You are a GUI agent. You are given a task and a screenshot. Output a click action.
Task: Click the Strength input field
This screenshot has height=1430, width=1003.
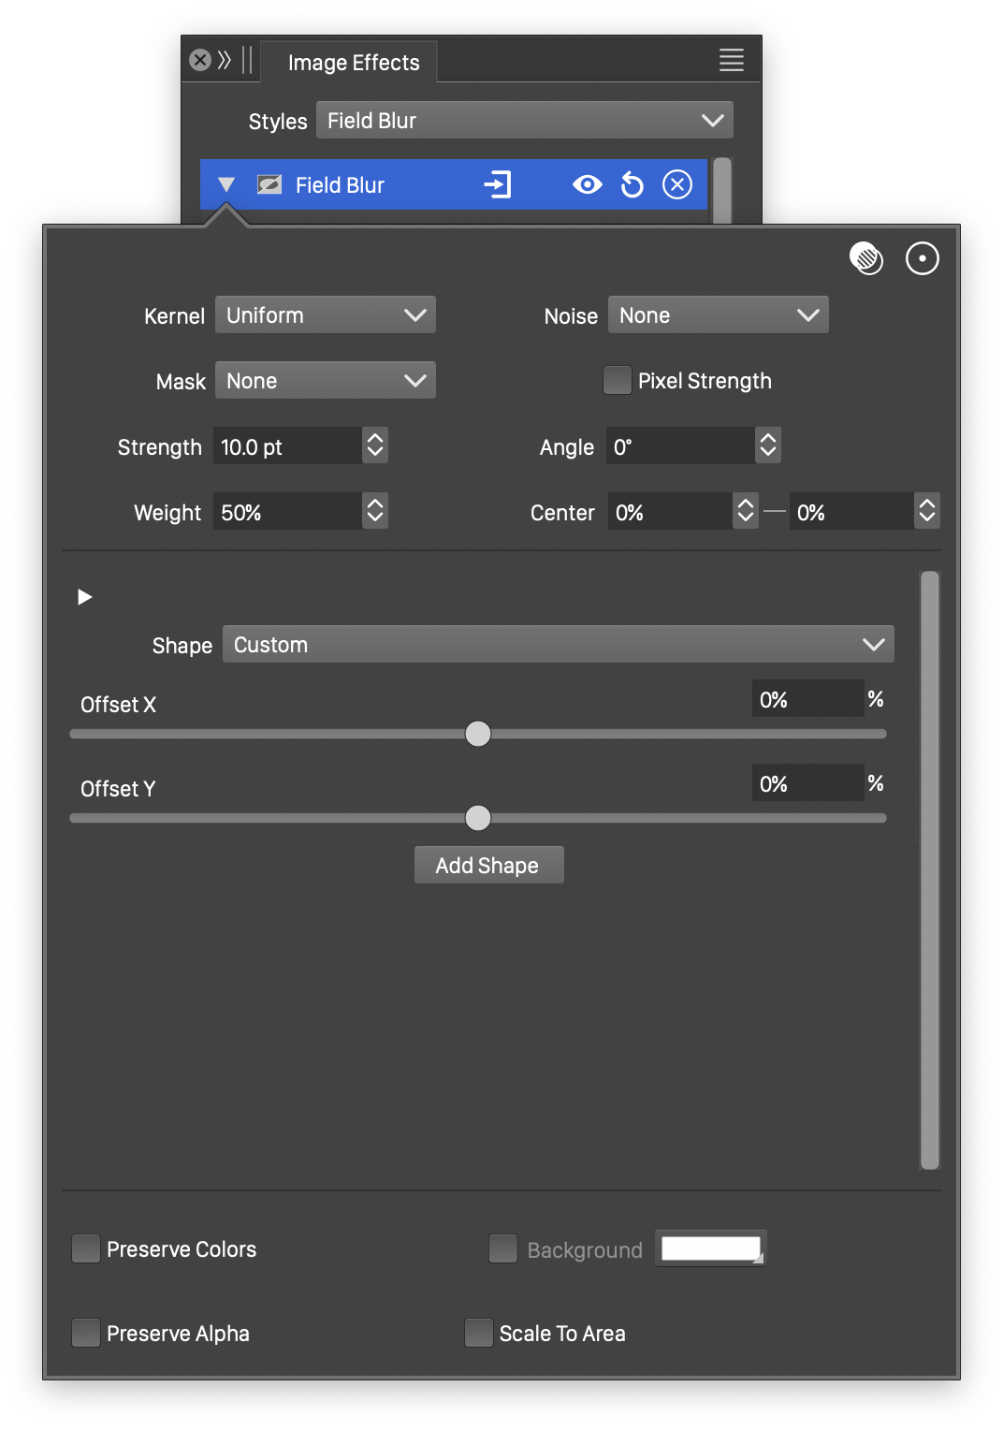point(286,446)
